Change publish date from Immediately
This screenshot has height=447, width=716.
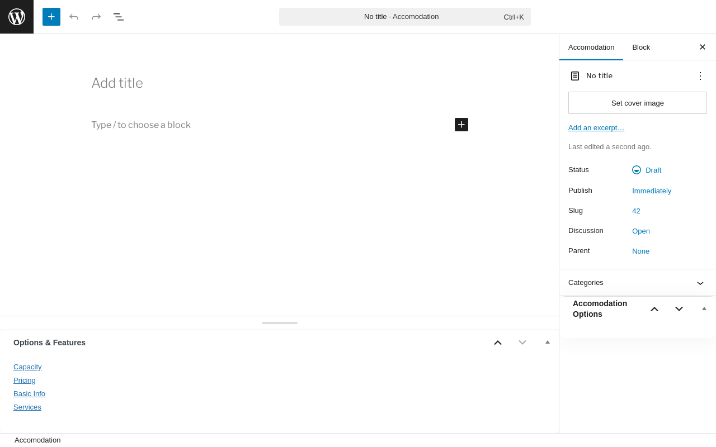click(x=652, y=191)
